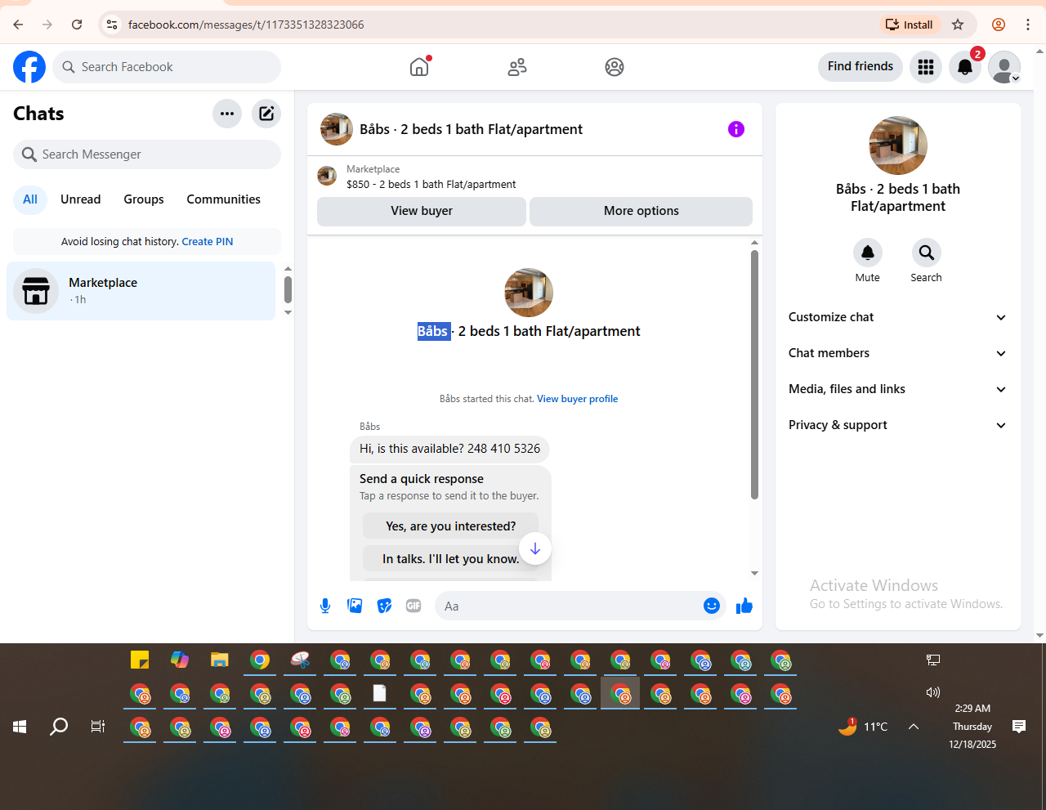Jump to latest message with down arrow
This screenshot has height=810, width=1046.
(535, 548)
